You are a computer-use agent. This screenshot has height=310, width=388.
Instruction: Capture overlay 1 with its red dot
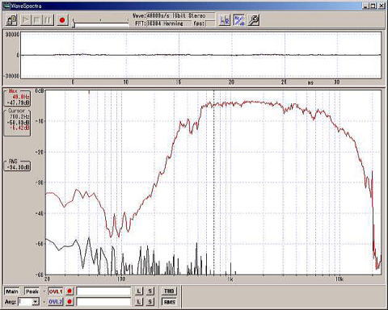click(x=70, y=291)
